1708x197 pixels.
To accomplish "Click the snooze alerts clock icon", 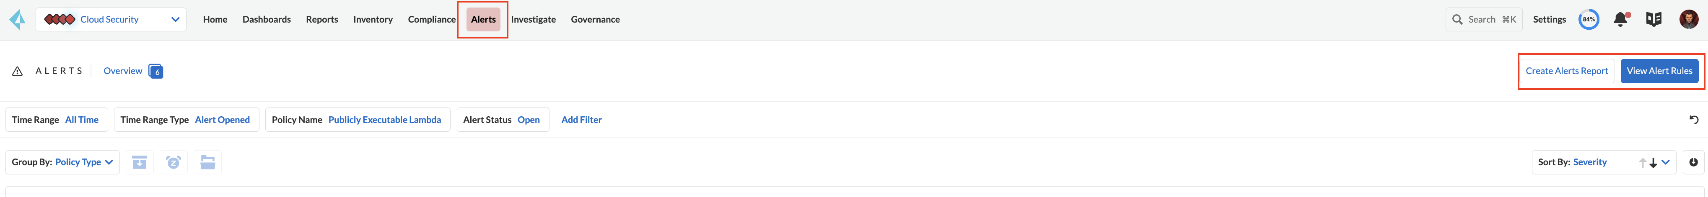I will tap(174, 162).
